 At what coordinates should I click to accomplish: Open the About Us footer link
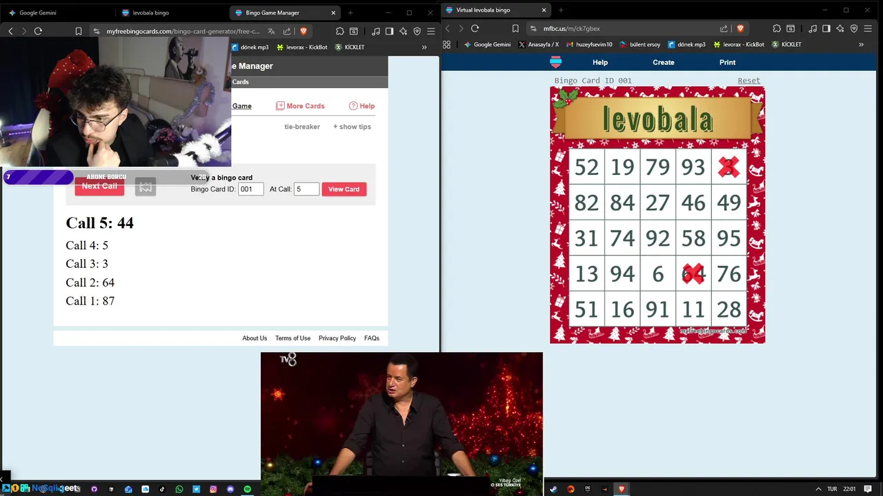coord(255,338)
